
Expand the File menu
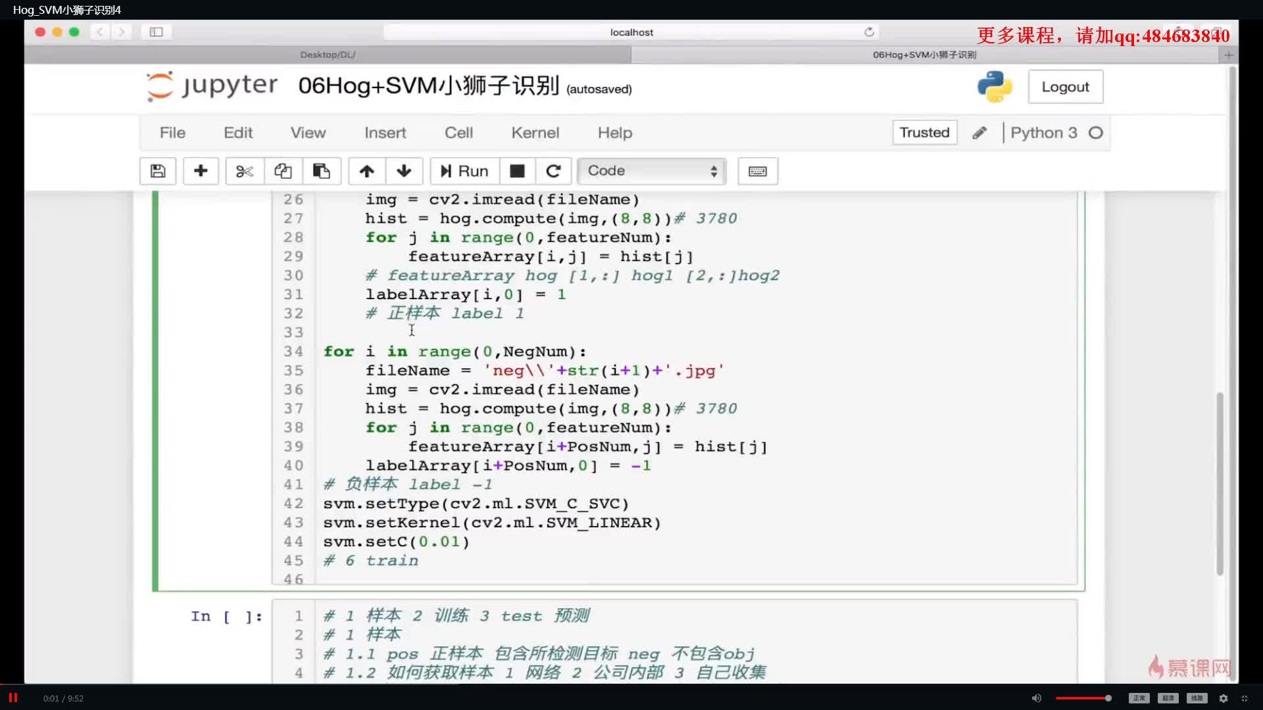tap(174, 131)
